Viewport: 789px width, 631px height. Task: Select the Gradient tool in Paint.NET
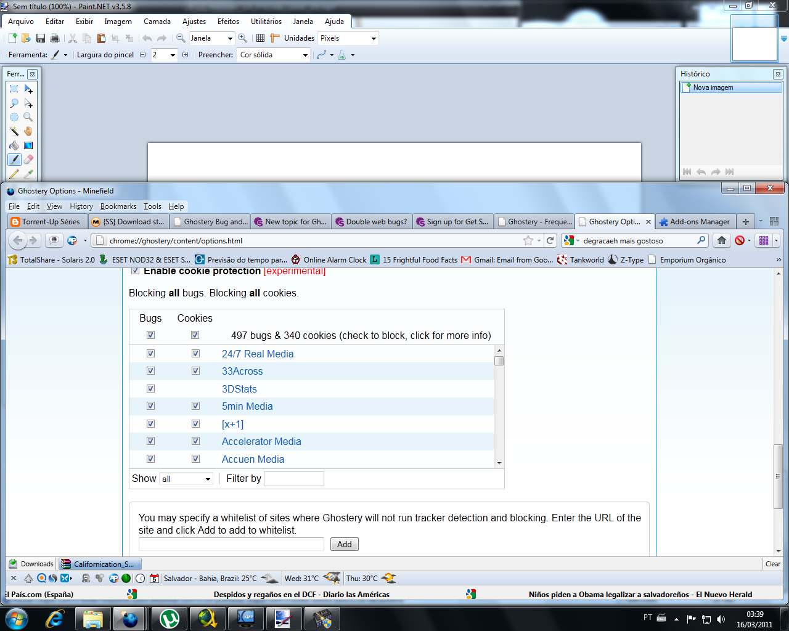tap(28, 145)
